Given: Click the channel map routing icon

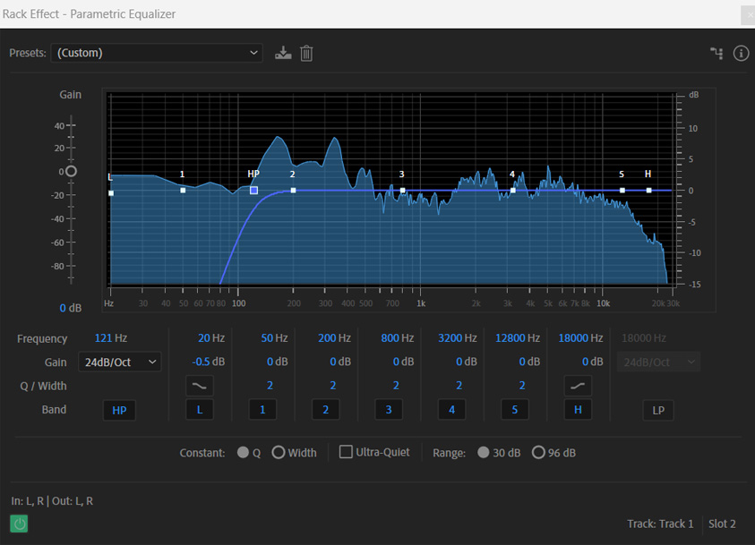Looking at the screenshot, I should pyautogui.click(x=716, y=53).
